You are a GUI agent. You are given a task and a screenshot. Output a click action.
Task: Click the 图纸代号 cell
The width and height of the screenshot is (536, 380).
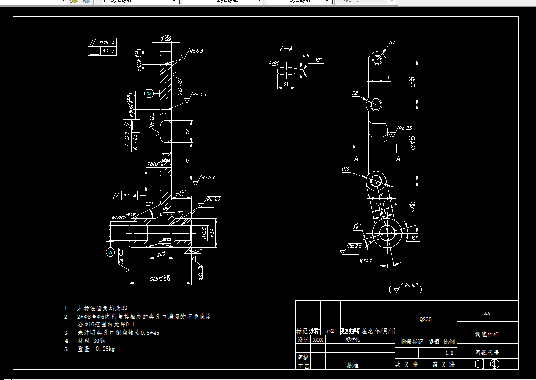click(487, 352)
